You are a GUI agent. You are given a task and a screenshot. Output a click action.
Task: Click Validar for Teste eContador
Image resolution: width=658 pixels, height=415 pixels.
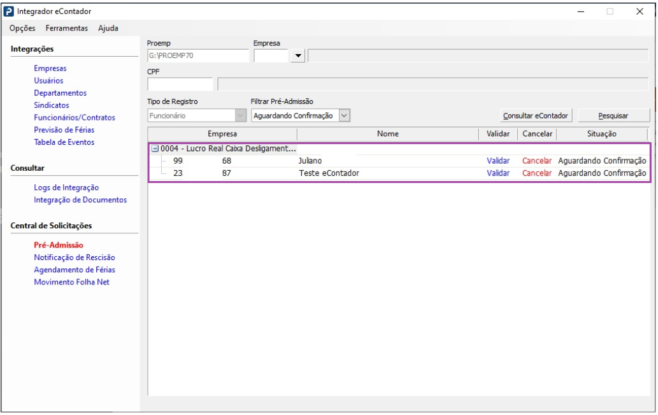[498, 173]
